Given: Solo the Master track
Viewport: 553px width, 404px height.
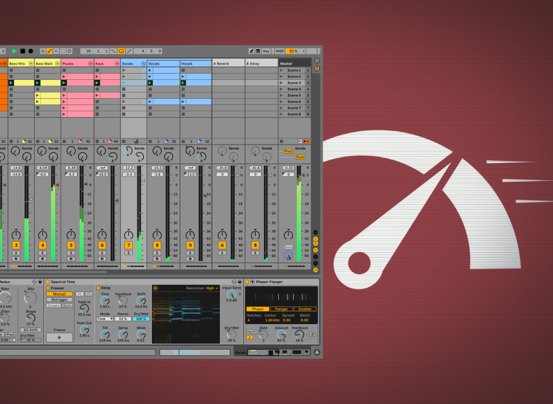Looking at the screenshot, I should pos(288,246).
